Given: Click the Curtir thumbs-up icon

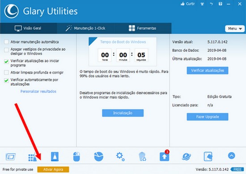Looking at the screenshot, I should (x=182, y=4).
